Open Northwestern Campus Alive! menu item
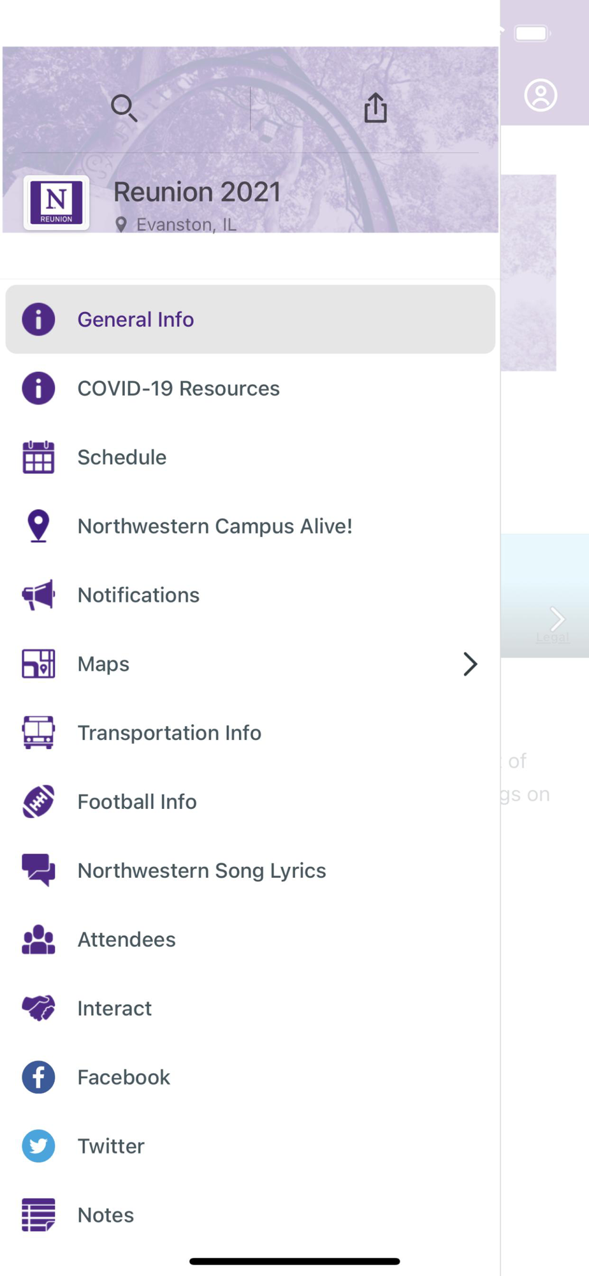 [215, 526]
